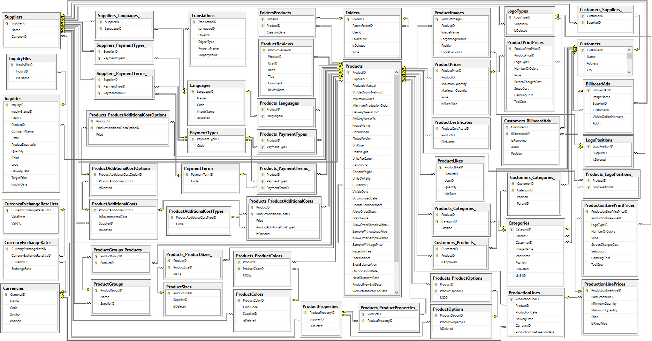The width and height of the screenshot is (652, 341).
Task: Click the key icon next to ProductImageID
Action: (x=437, y=19)
